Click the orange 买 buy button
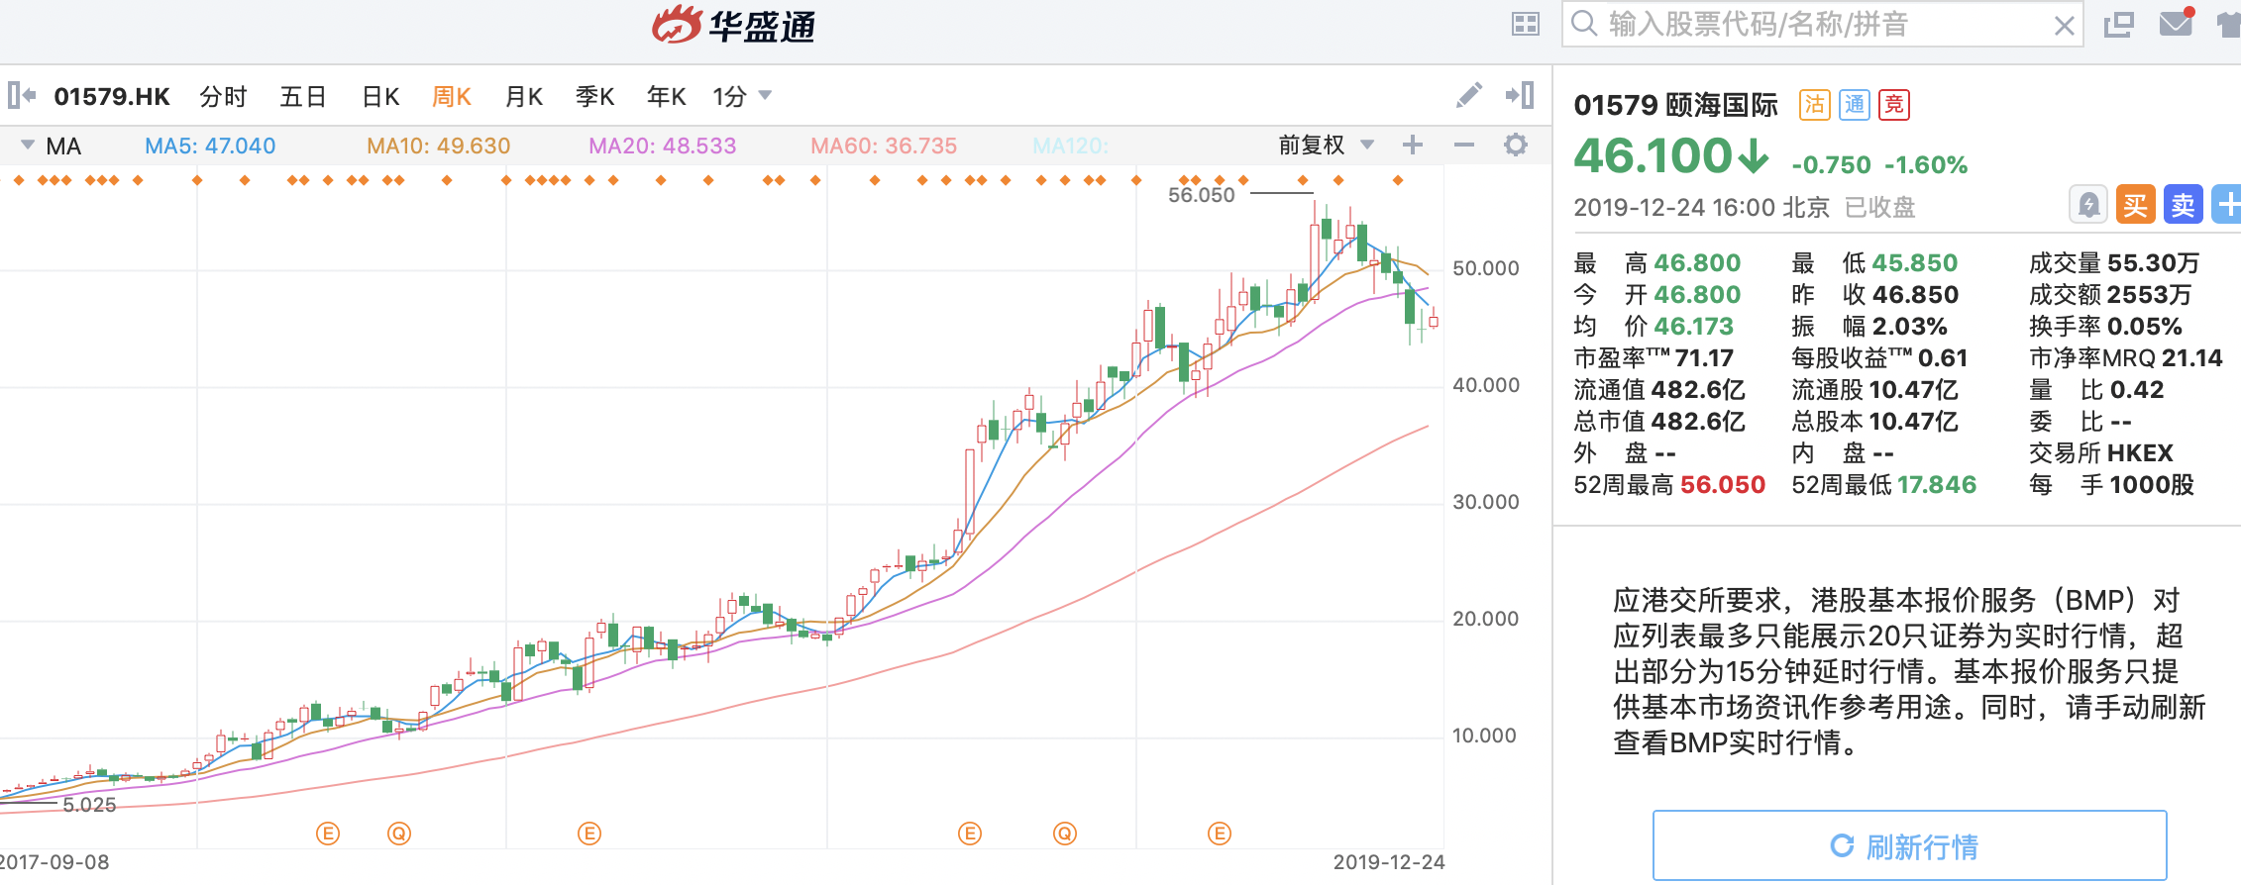The width and height of the screenshot is (2241, 885). tap(2136, 205)
